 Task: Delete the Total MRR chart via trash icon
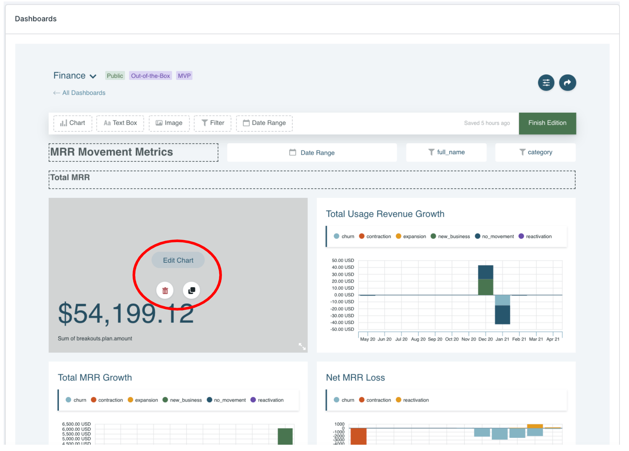pyautogui.click(x=165, y=291)
